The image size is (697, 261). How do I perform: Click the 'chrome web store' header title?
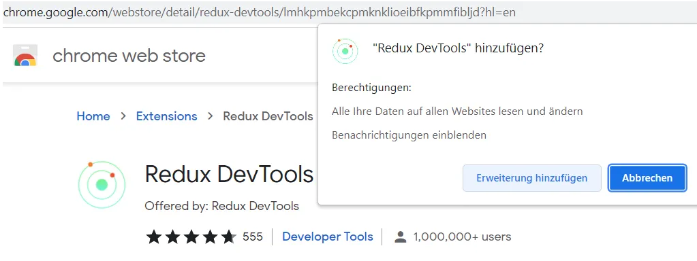click(x=129, y=56)
